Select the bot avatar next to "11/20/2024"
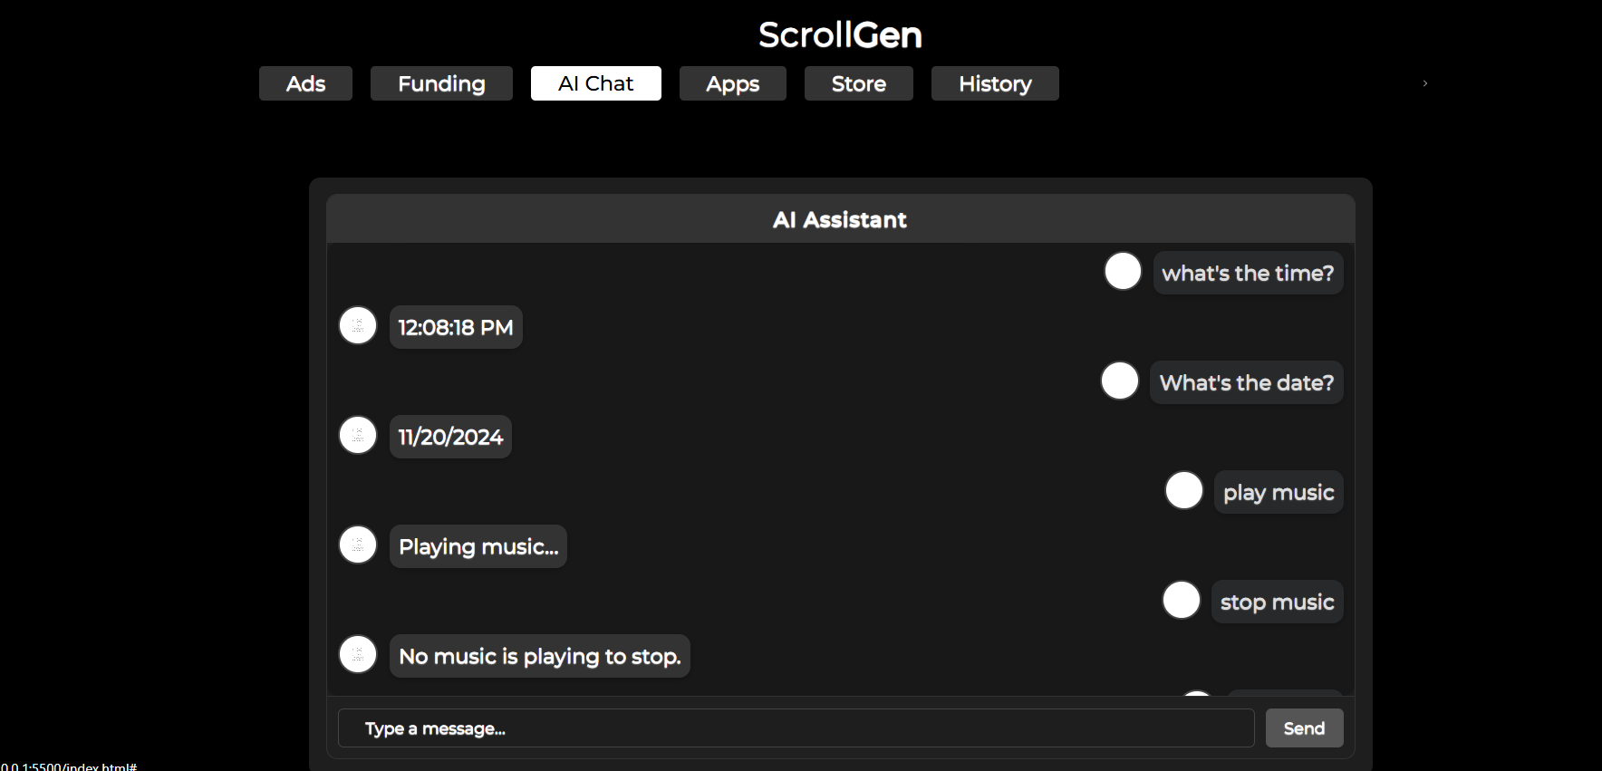This screenshot has width=1602, height=771. point(358,435)
